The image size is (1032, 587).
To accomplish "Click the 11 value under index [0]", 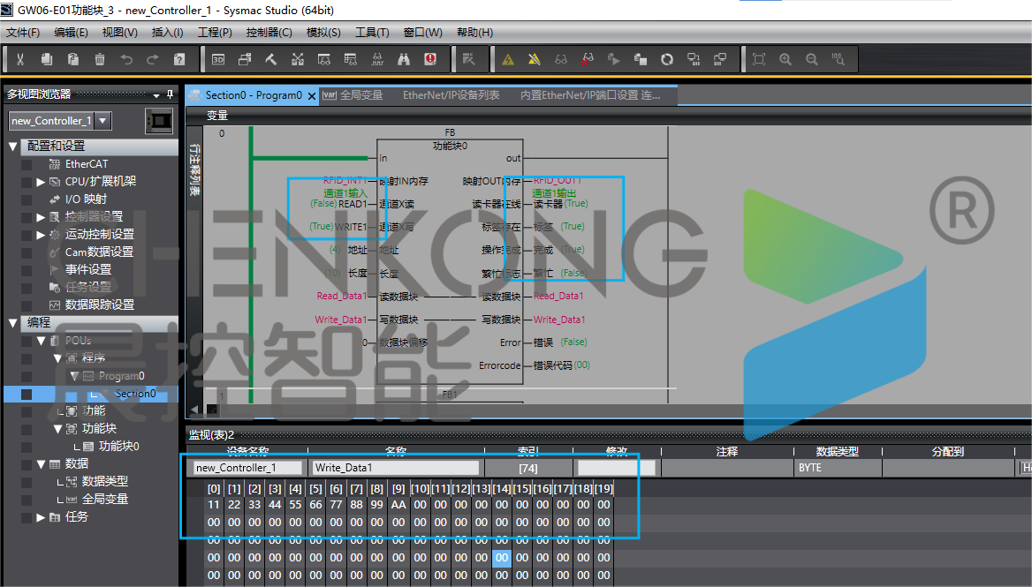I will 213,505.
